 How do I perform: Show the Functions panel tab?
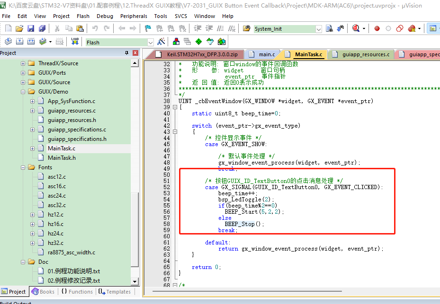coord(77,292)
